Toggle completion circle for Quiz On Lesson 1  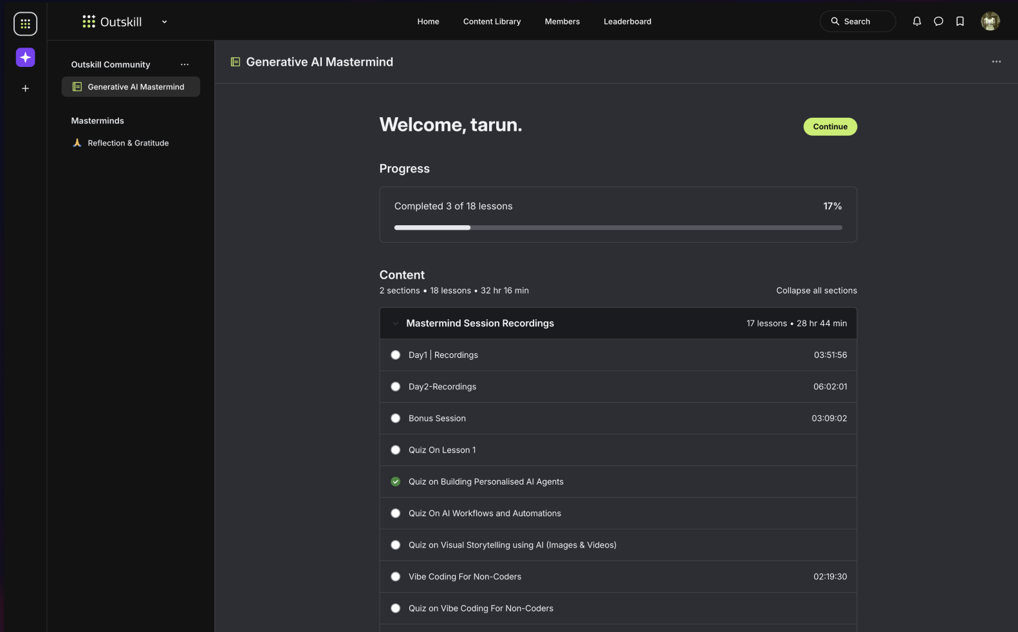click(396, 450)
